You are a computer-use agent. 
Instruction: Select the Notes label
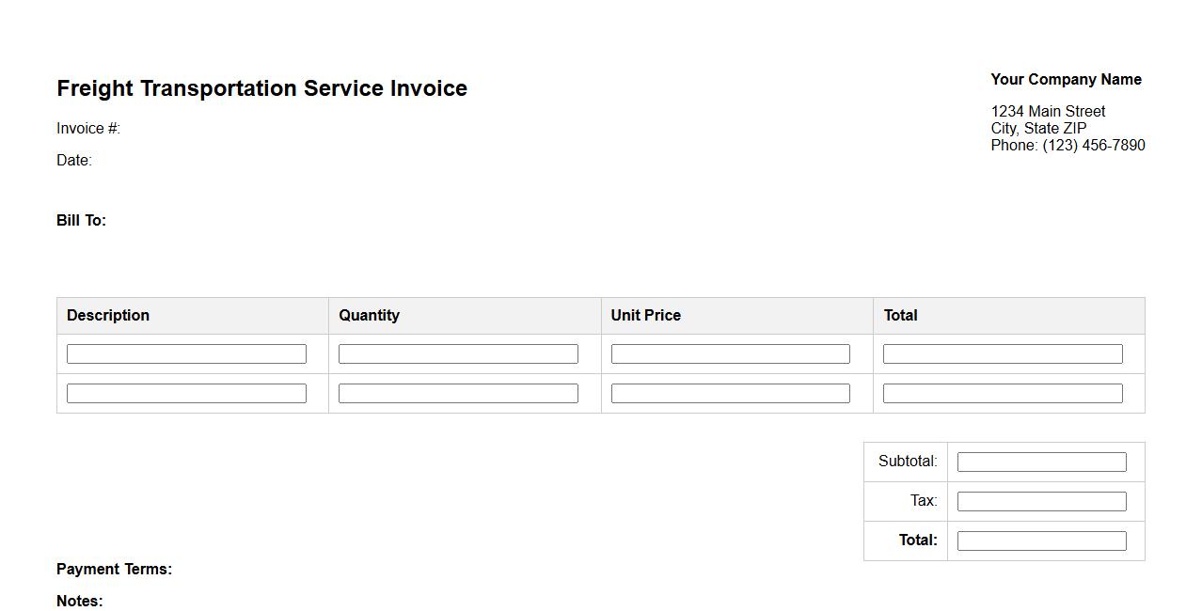[x=80, y=602]
